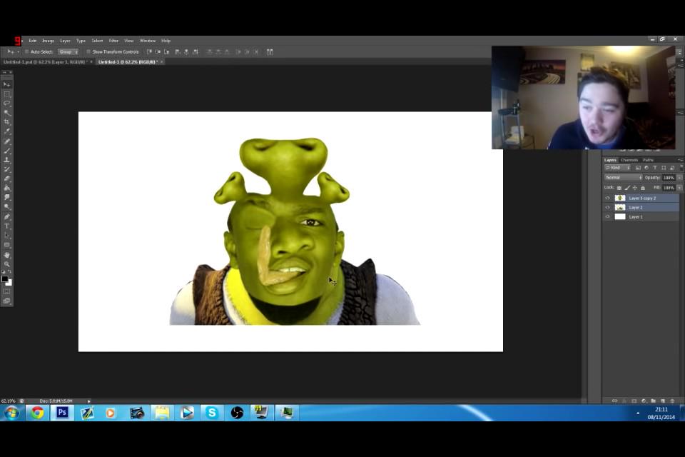685x457 pixels.
Task: Select the Quick Selection tool
Action: 7,112
